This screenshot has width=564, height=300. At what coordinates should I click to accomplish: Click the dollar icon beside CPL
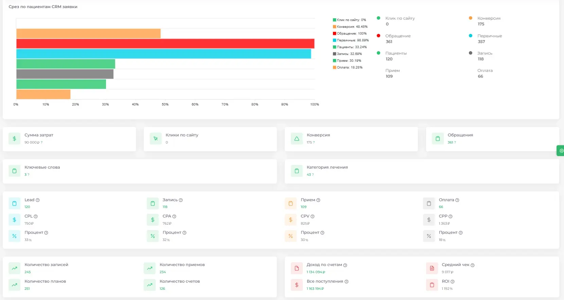click(14, 220)
